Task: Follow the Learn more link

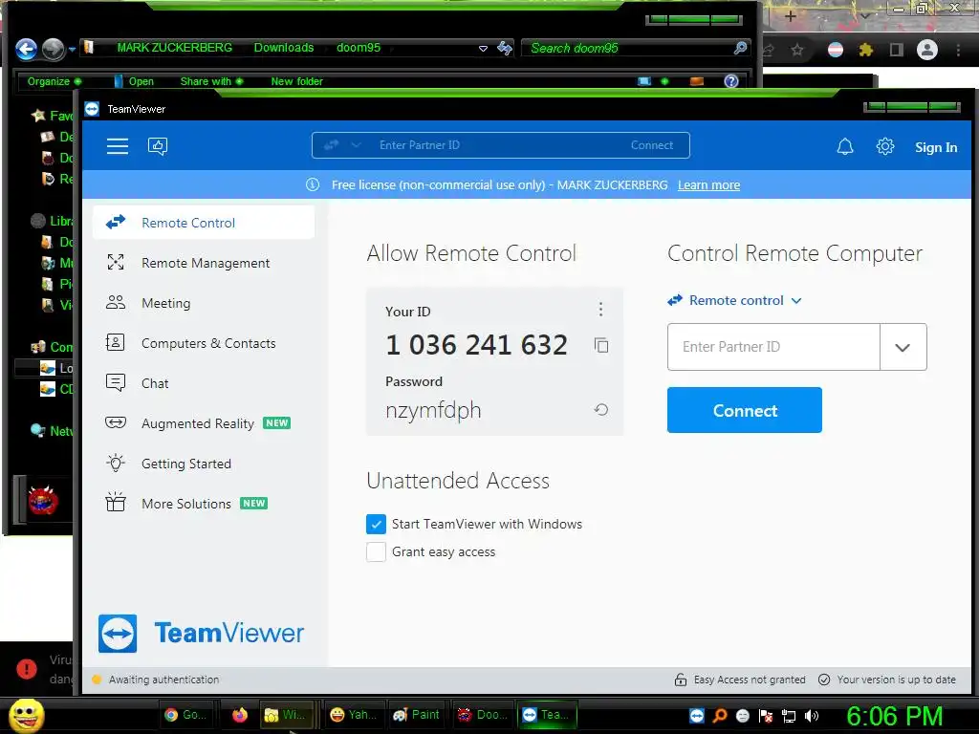Action: [x=708, y=184]
